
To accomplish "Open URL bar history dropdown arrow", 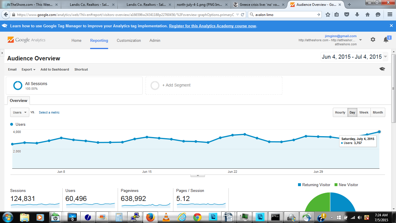I will tap(237, 15).
